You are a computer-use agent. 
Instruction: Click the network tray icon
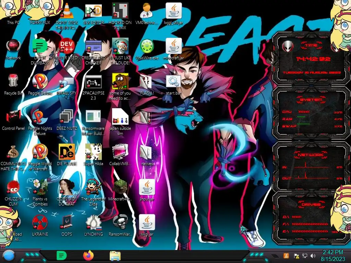(305, 256)
